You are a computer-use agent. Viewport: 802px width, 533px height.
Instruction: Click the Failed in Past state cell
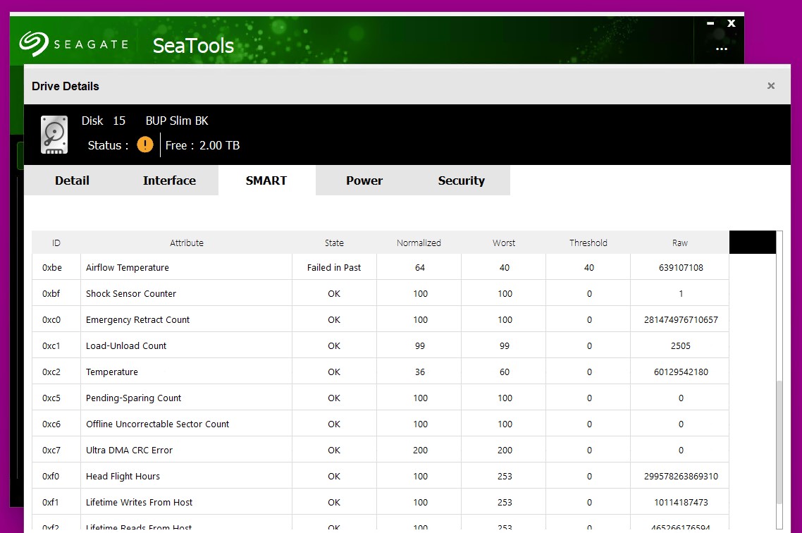334,268
